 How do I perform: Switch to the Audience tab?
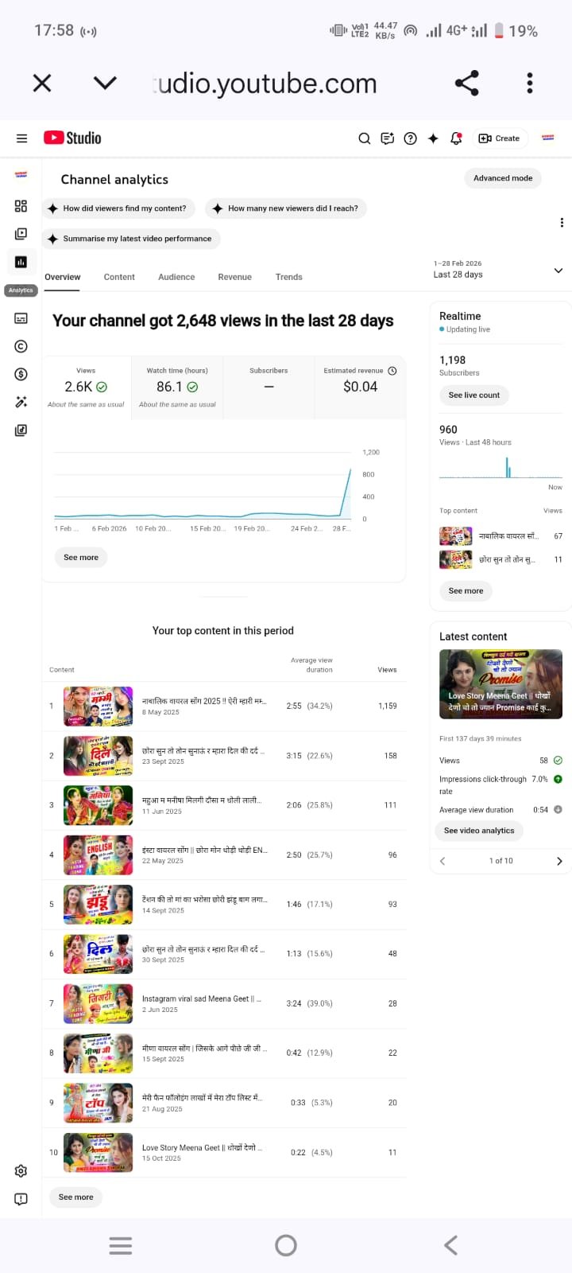click(x=176, y=277)
